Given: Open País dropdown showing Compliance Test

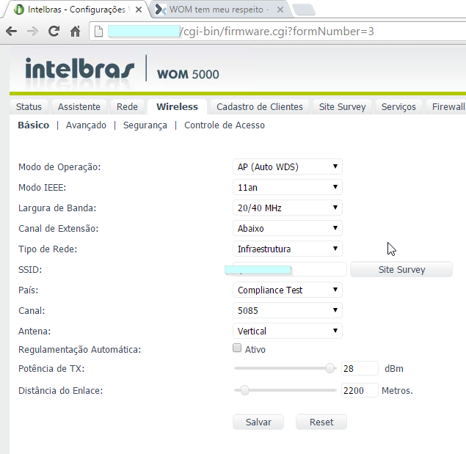Looking at the screenshot, I should click(x=288, y=290).
